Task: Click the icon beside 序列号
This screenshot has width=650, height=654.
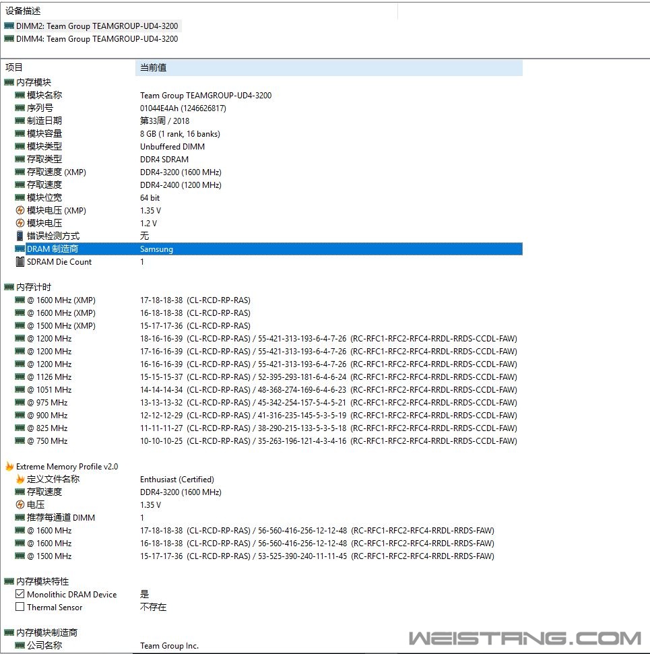Action: (20, 108)
